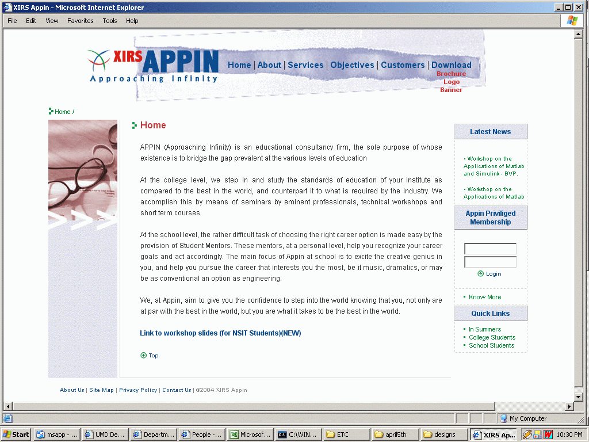The width and height of the screenshot is (589, 442).
Task: Focus the second membership login field
Action: (x=490, y=262)
